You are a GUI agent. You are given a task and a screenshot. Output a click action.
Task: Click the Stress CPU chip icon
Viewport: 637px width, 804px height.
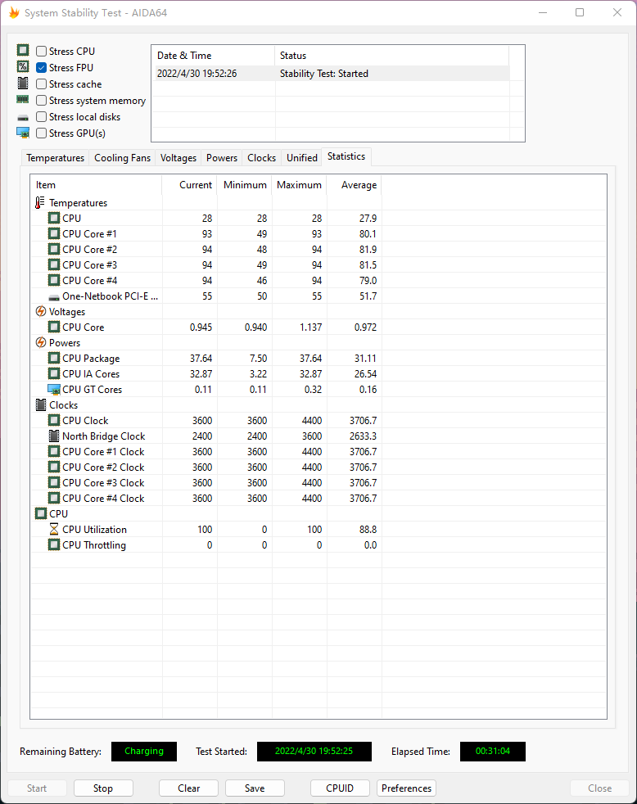tap(23, 50)
